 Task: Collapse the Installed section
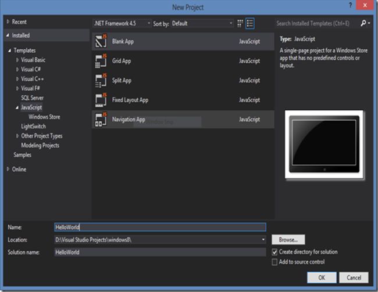(x=8, y=35)
